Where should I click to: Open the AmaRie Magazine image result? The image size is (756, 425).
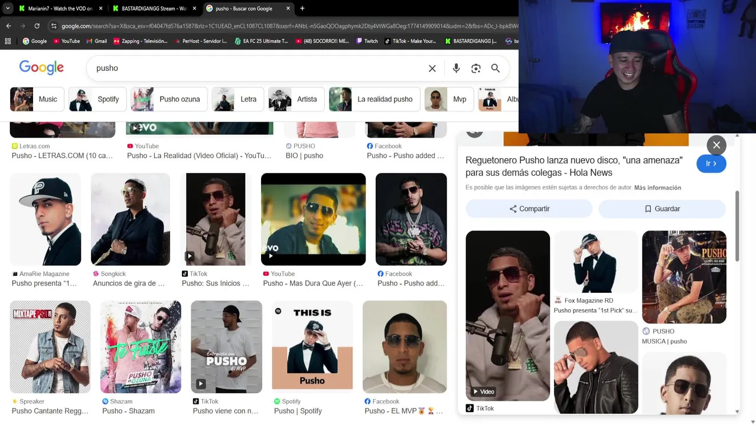[45, 219]
